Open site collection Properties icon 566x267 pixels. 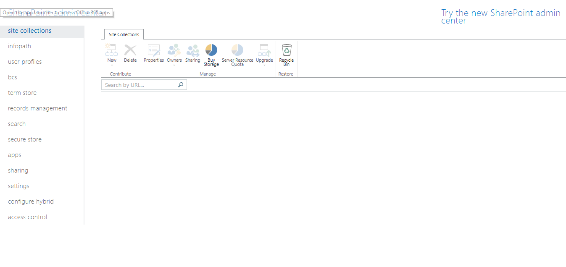(x=154, y=50)
